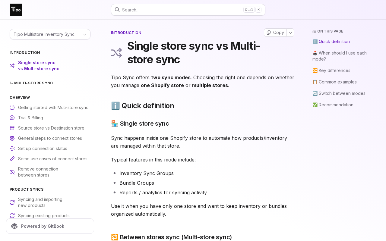
Task: Jump to Switch between modes section
Action: click(339, 93)
